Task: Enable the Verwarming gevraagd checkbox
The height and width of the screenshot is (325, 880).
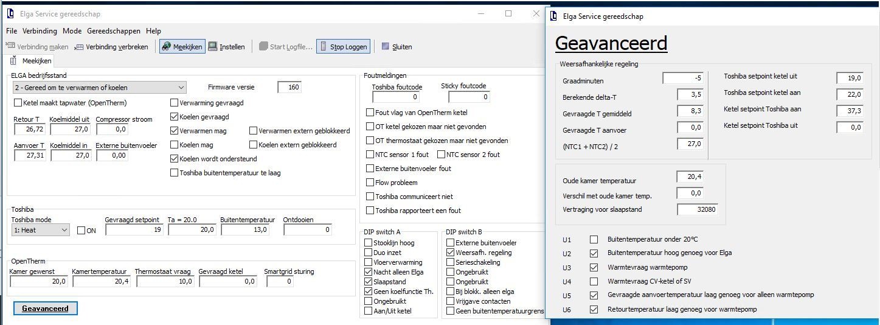Action: pos(175,103)
